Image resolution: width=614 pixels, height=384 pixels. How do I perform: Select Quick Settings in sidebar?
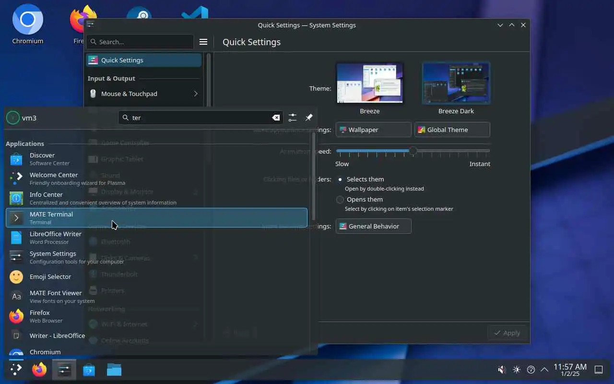click(144, 60)
